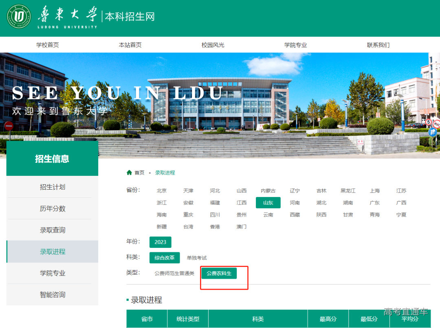440x328 pixels.
Task: Open 录取查询 sidebar item
Action: pos(52,230)
